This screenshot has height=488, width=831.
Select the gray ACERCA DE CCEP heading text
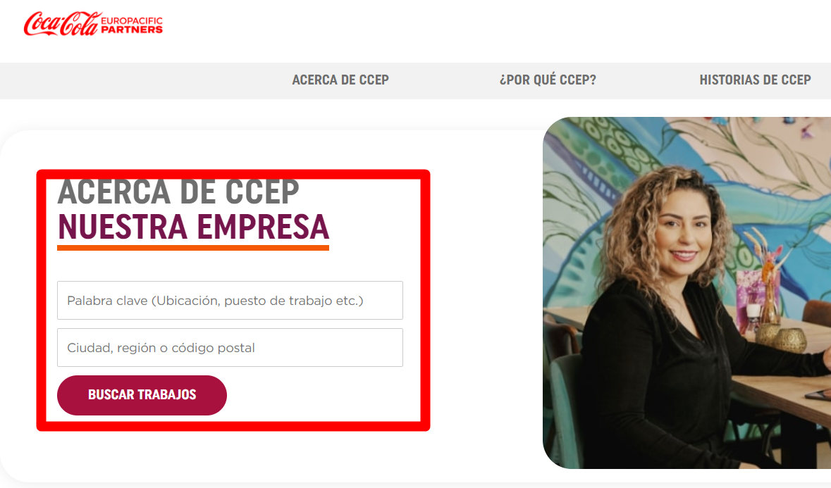tap(178, 193)
